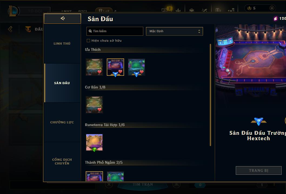Open the Linh Thú tab
Viewport: 286px width, 194px height.
[x=62, y=44]
